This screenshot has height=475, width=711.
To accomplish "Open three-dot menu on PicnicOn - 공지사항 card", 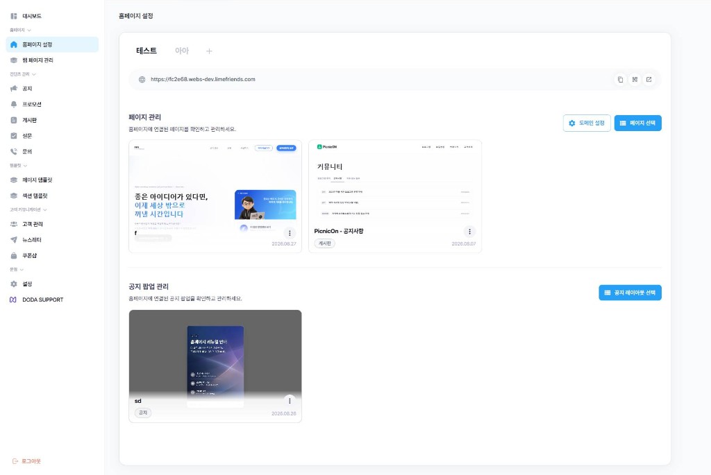I will tap(470, 232).
